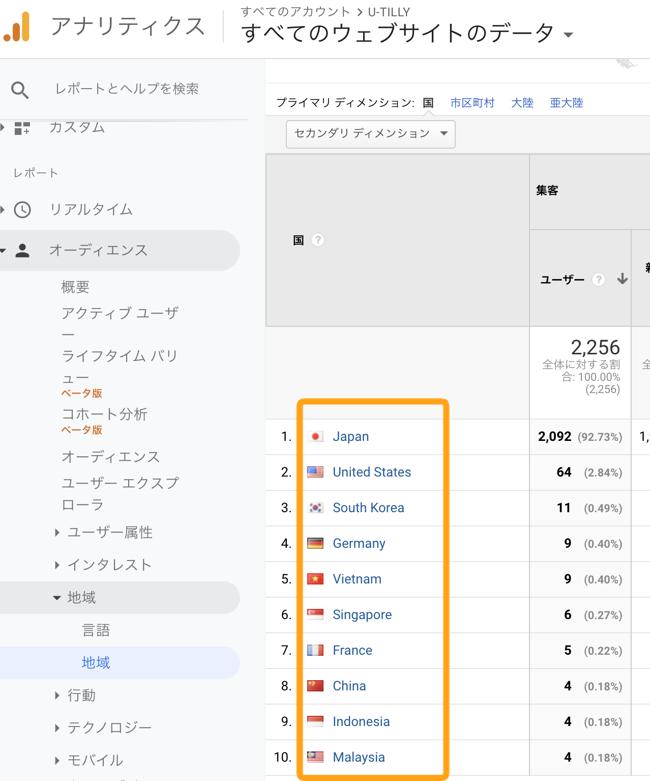Click Malaysia country link
Image resolution: width=650 pixels, height=781 pixels.
(x=359, y=758)
